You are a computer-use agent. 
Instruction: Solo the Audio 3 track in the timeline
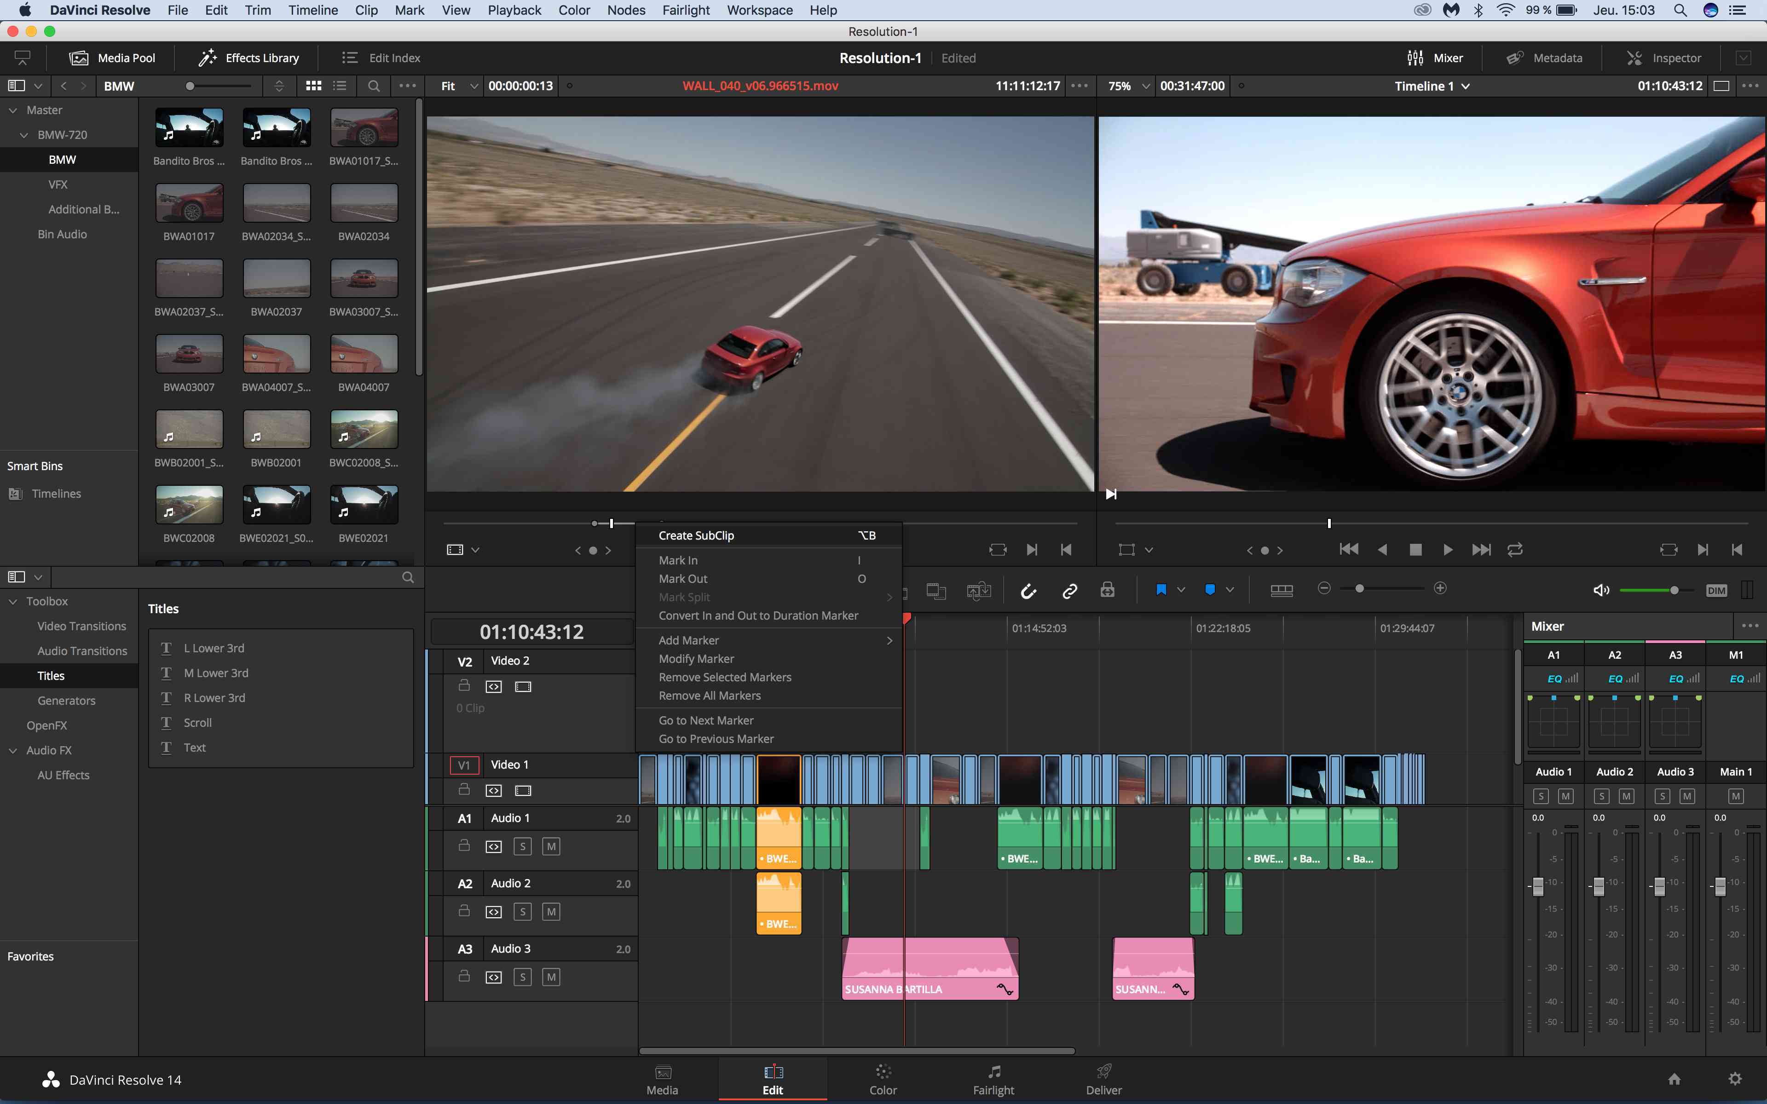point(522,977)
